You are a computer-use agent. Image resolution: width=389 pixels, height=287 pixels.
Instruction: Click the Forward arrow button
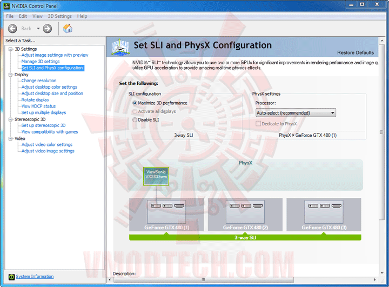coord(47,29)
